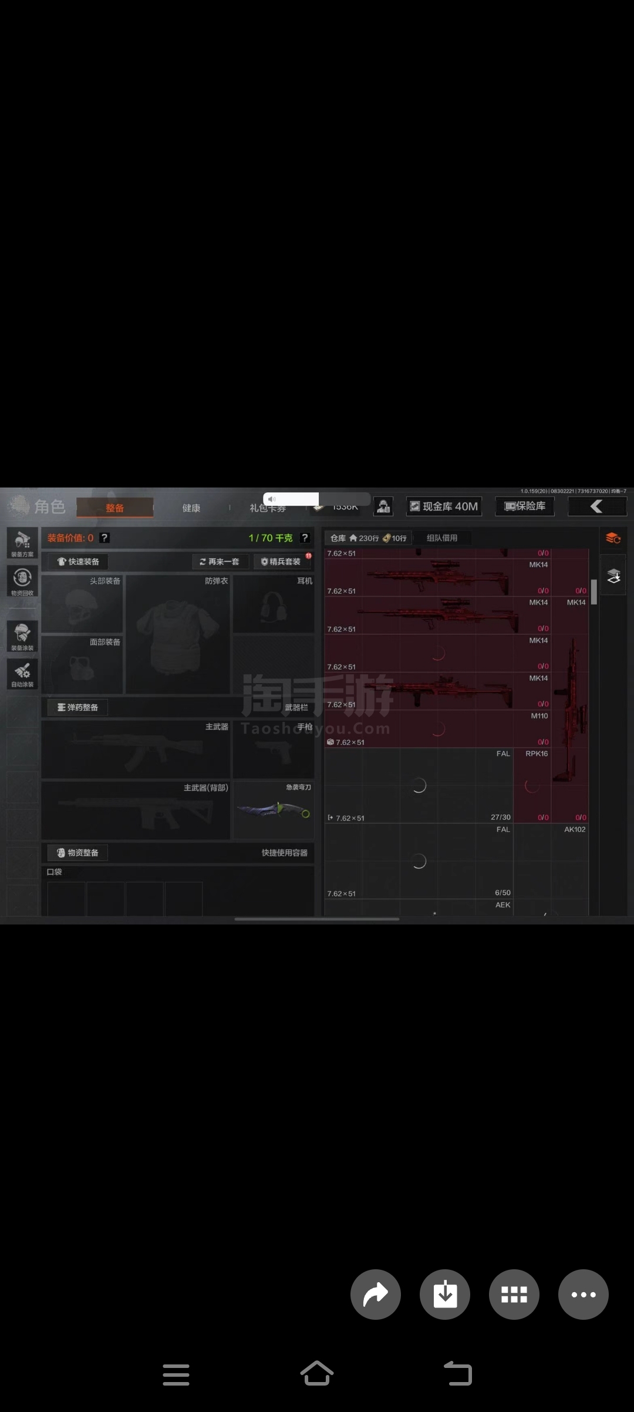Go to Android home screen
Viewport: 634px width, 1412px height.
click(317, 1374)
